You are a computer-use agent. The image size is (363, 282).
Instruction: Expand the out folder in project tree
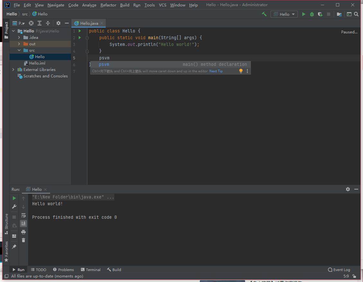pyautogui.click(x=19, y=44)
